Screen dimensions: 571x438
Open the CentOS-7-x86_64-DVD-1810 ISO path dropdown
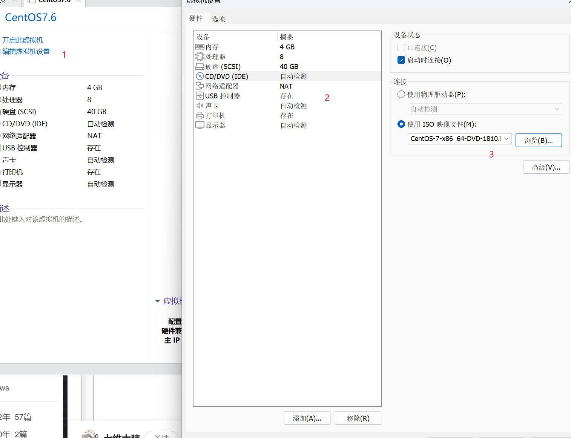[460, 139]
